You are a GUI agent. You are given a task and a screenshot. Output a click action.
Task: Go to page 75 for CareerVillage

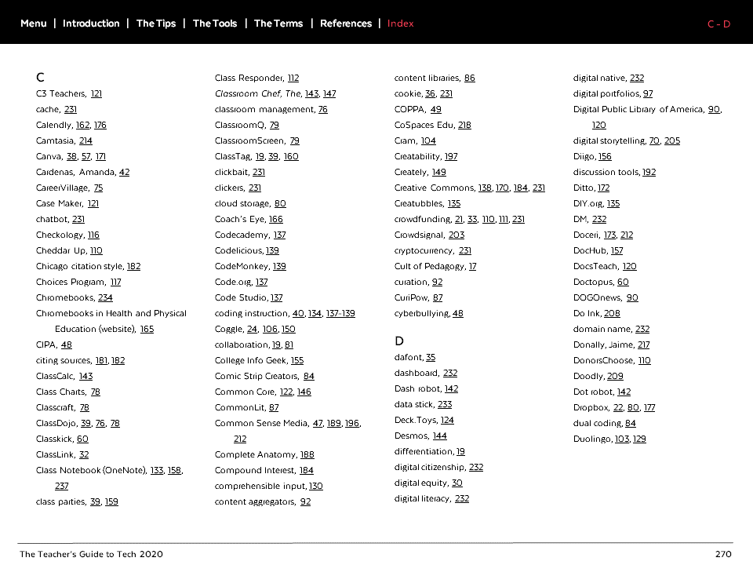(98, 188)
